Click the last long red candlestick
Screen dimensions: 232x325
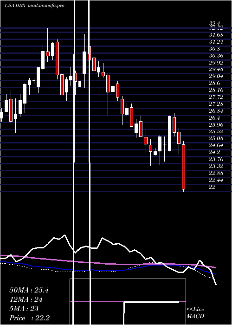pos(184,167)
